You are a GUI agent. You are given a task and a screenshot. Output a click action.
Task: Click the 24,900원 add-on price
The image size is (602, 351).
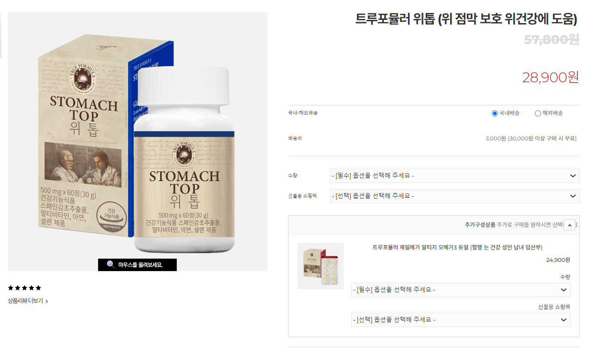pos(558,260)
